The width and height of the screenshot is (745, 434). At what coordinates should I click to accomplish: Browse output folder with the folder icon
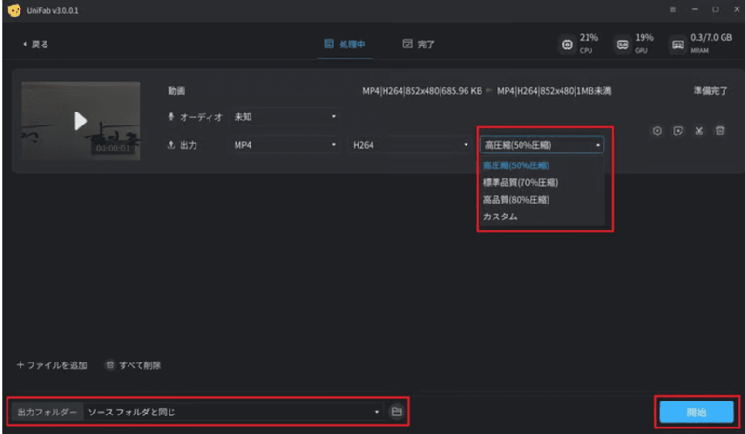tap(396, 411)
